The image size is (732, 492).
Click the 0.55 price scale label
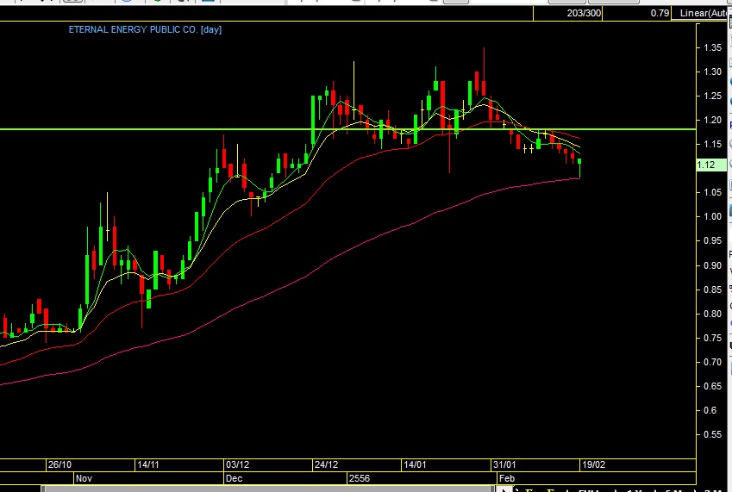(x=712, y=434)
